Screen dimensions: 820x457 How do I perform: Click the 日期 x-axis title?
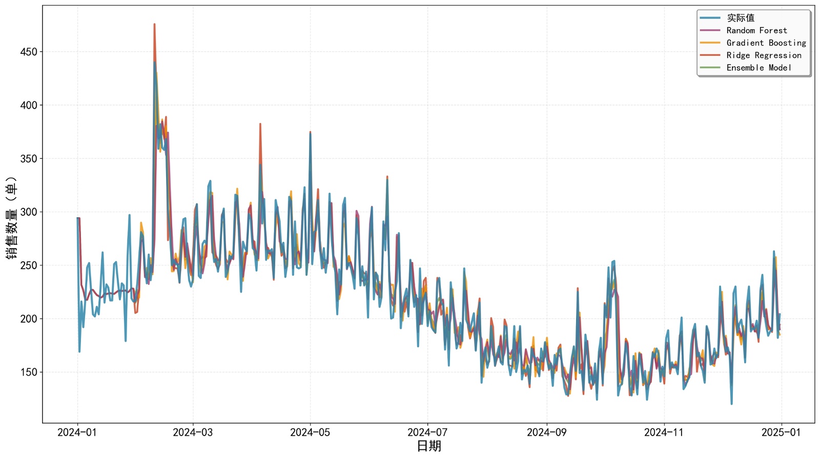click(x=428, y=446)
